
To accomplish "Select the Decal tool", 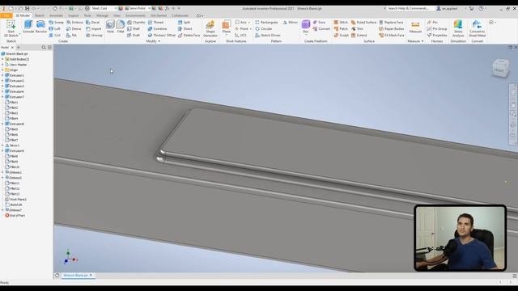I will coord(93,23).
